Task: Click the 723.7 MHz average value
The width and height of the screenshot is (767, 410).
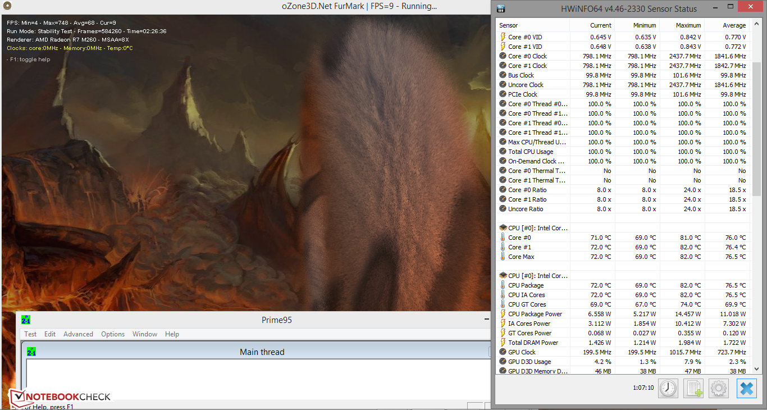Action: (x=732, y=352)
